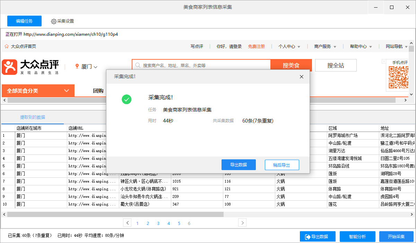Click 导出数据 in the completion dialog
The image size is (416, 243).
[x=239, y=165]
